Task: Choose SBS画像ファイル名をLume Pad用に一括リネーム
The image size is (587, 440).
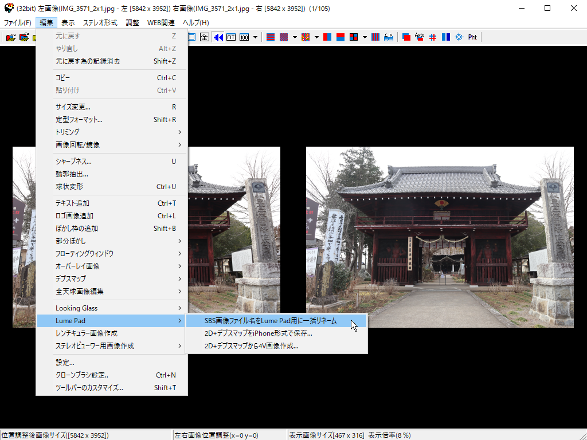Action: click(x=277, y=321)
